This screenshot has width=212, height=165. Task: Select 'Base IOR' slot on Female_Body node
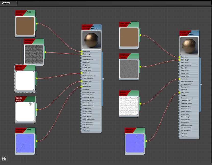189,68
